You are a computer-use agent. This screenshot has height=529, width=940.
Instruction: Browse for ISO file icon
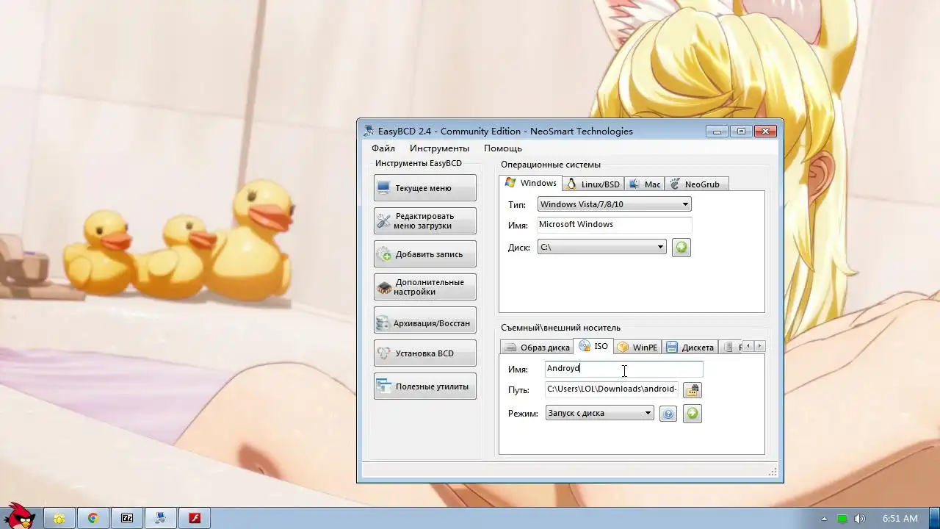693,390
